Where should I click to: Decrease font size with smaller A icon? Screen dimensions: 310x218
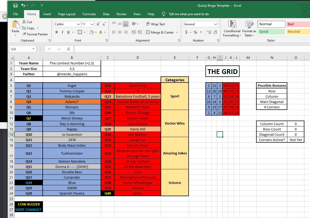(104, 24)
